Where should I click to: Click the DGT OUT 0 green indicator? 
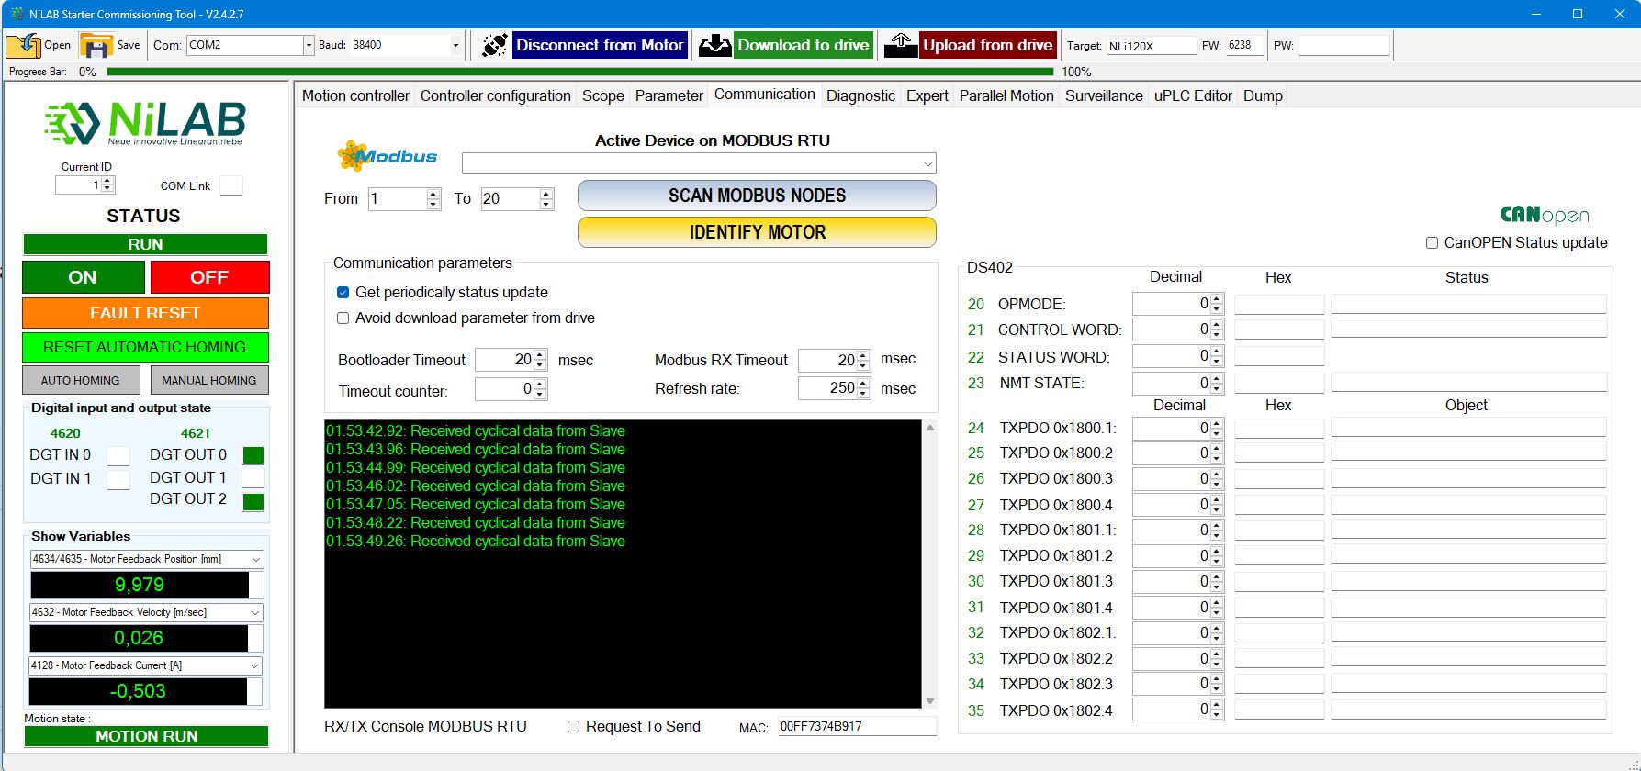(x=253, y=455)
